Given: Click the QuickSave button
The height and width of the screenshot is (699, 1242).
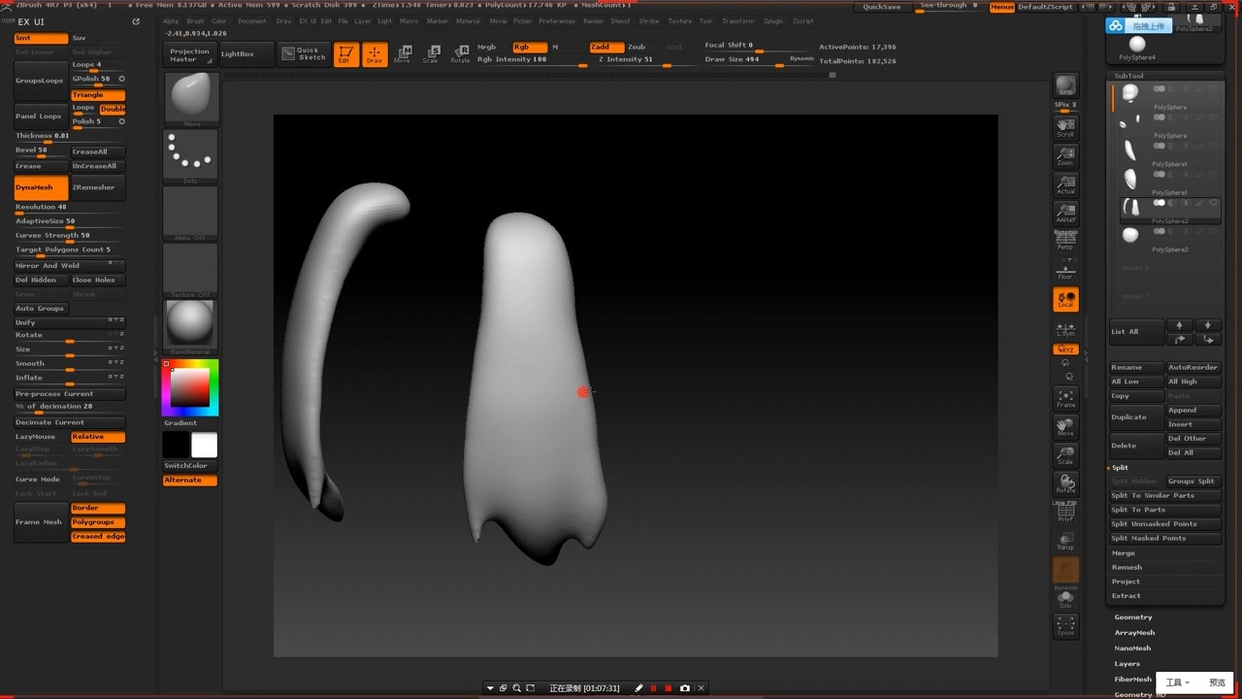Looking at the screenshot, I should (x=881, y=7).
